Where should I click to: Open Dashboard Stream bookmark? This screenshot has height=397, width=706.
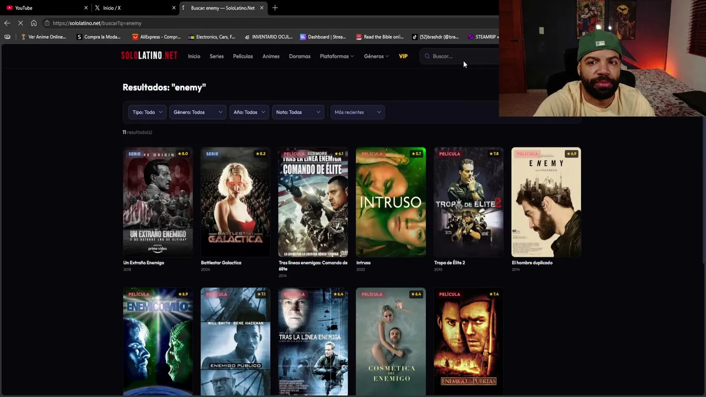tap(323, 37)
